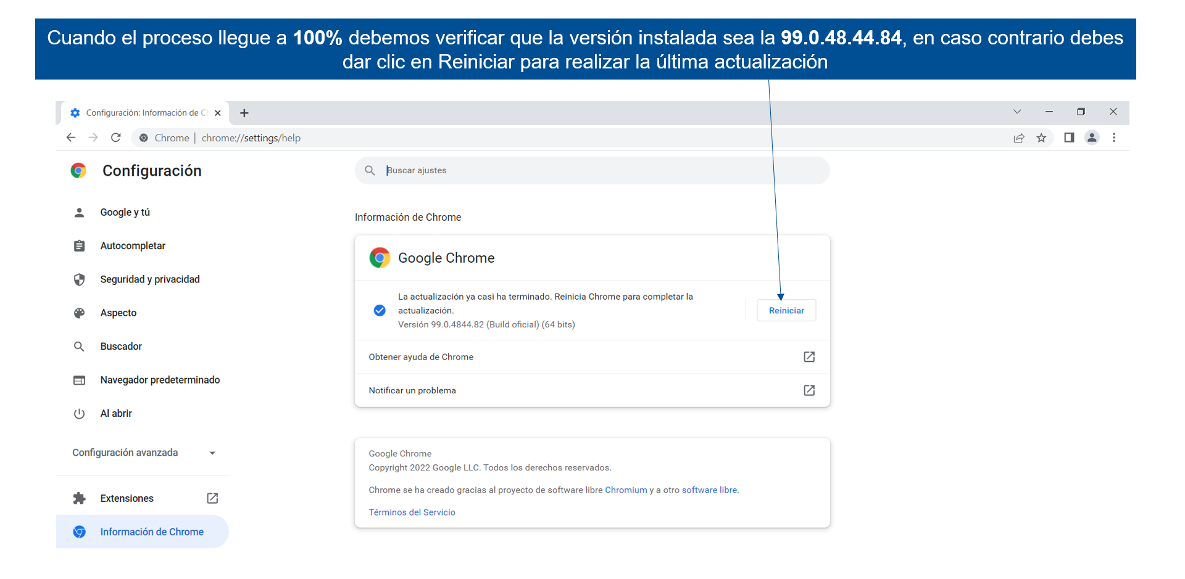Close the Configuración tab
Screen dimensions: 1185x579
click(217, 113)
